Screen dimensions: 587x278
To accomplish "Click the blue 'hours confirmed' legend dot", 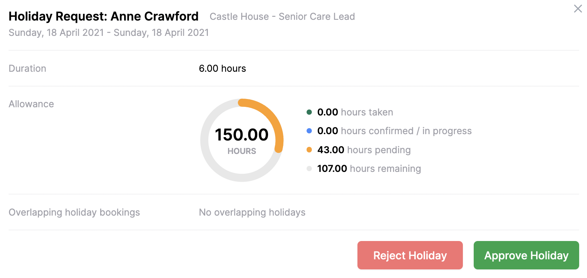I will coord(309,130).
